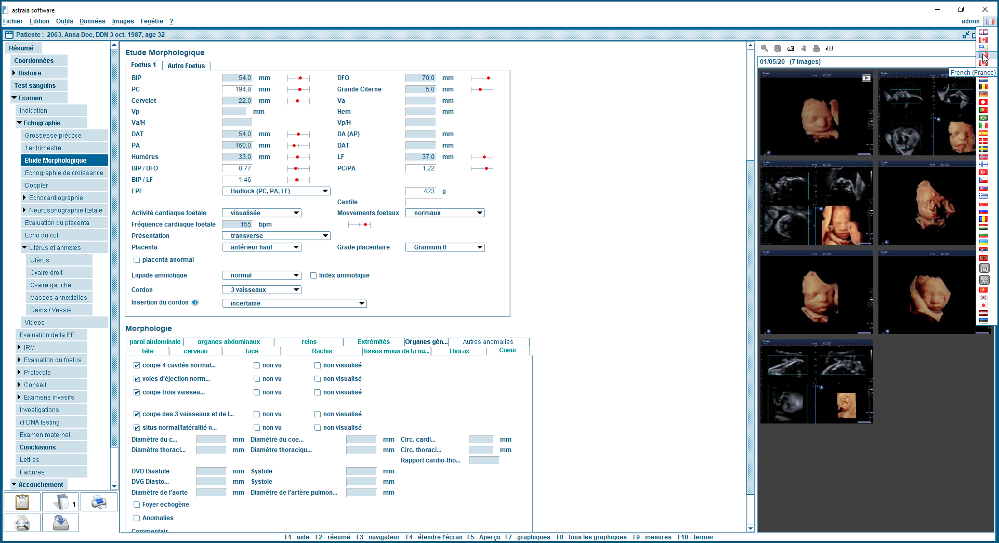
Task: Go to the Doppler section
Action: 36,186
